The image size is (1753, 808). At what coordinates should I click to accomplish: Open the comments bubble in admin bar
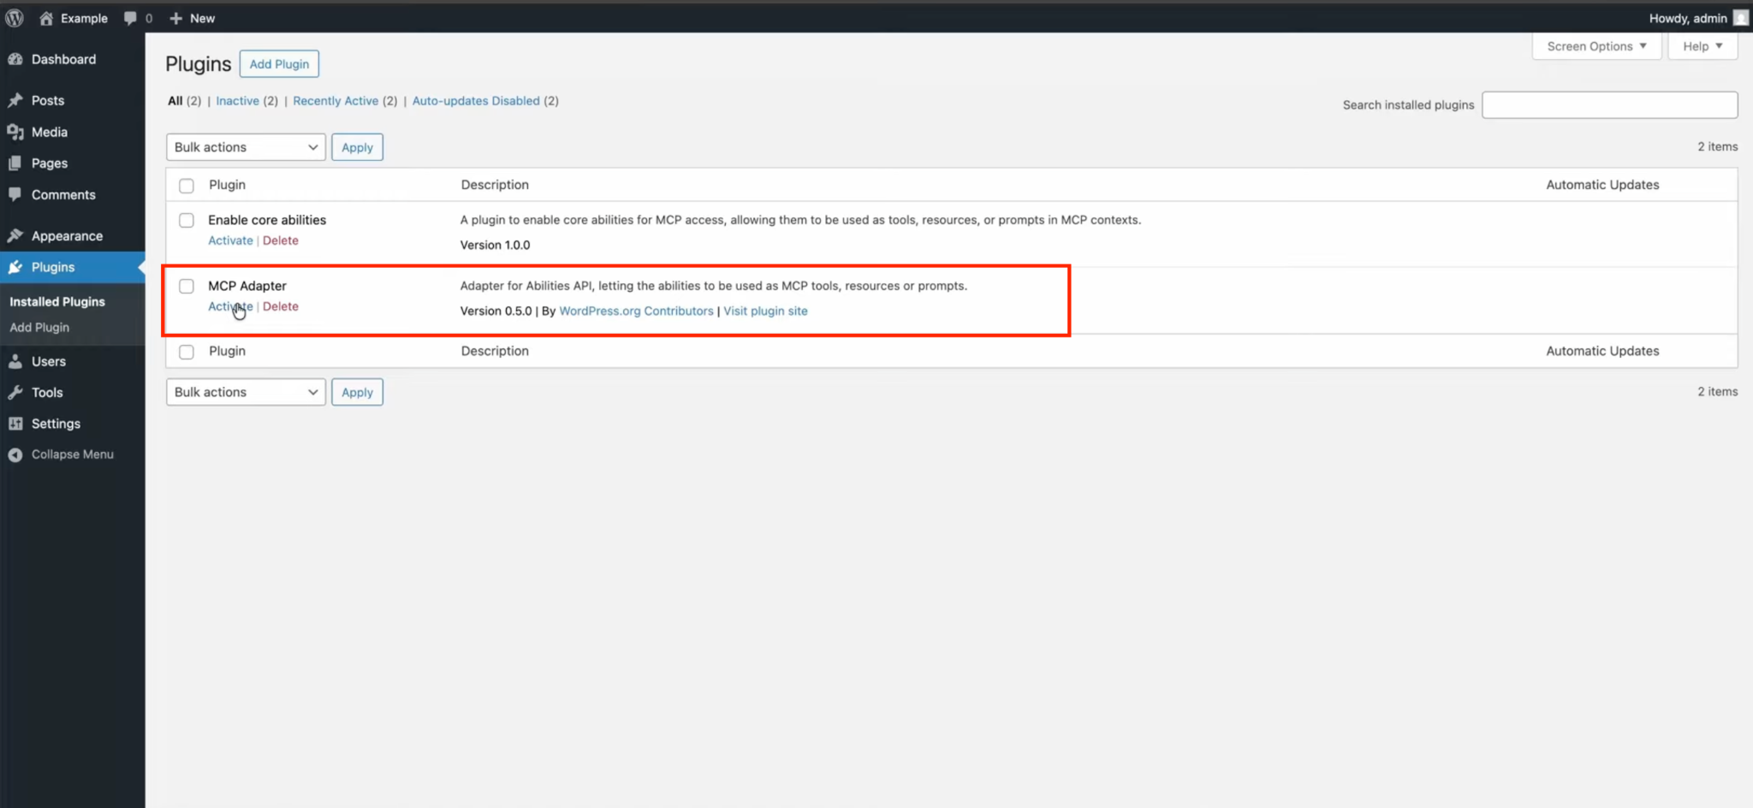pyautogui.click(x=130, y=18)
